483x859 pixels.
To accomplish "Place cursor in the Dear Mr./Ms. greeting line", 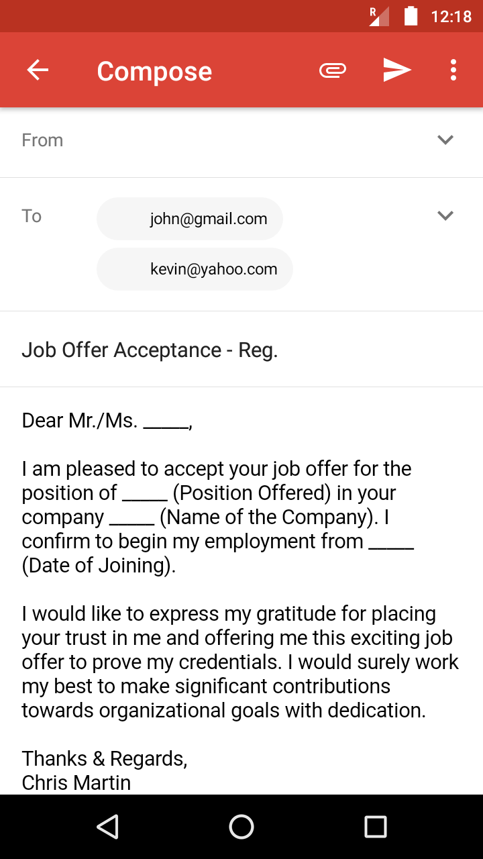I will coord(107,421).
